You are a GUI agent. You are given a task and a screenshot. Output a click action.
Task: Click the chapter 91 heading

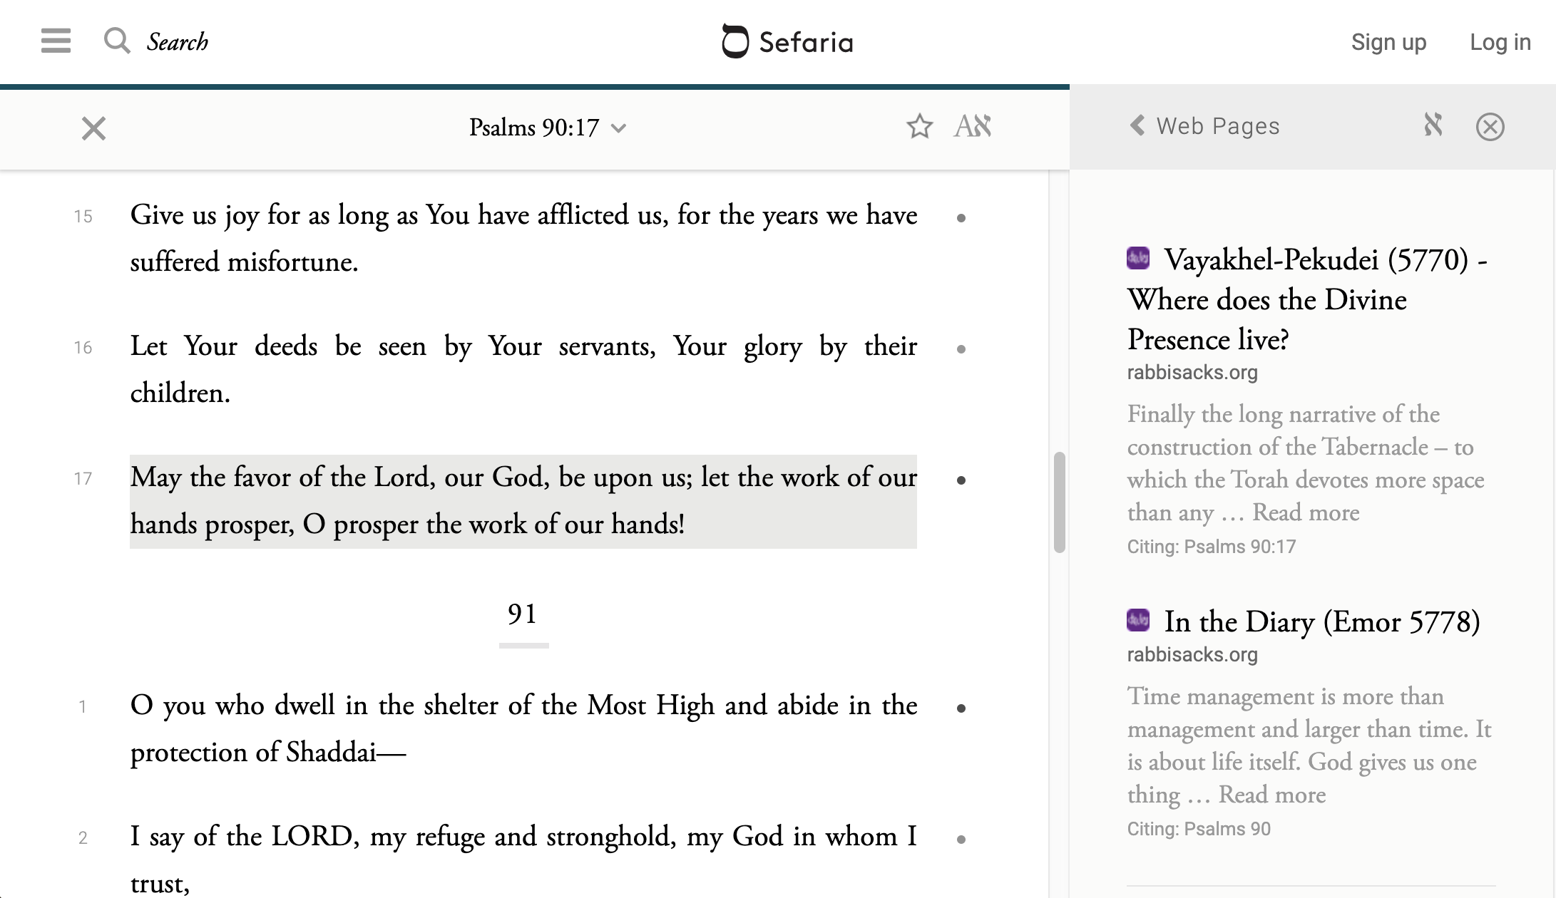(x=523, y=614)
